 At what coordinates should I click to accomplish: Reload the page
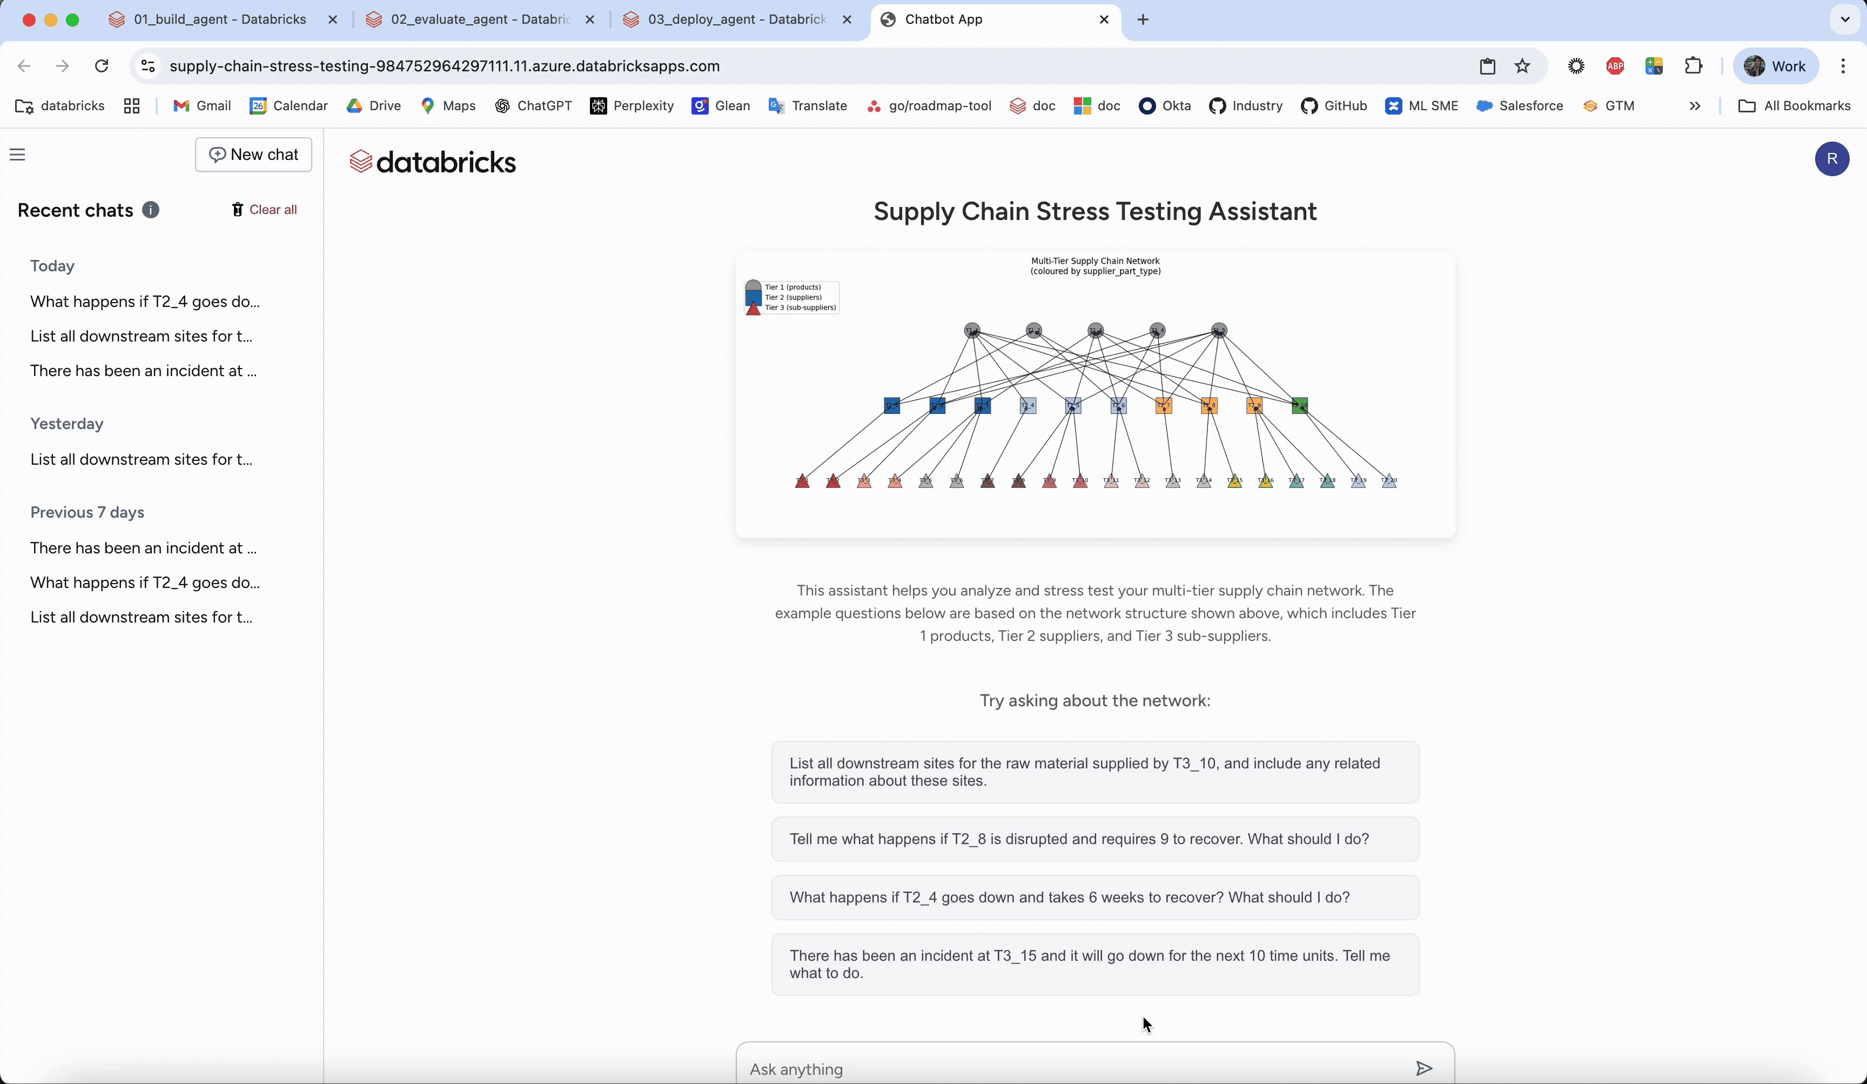pyautogui.click(x=102, y=66)
